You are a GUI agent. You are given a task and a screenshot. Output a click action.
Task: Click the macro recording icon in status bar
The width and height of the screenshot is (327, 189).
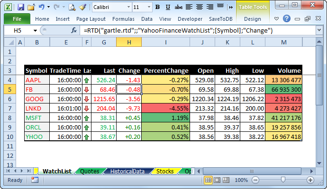click(x=35, y=180)
